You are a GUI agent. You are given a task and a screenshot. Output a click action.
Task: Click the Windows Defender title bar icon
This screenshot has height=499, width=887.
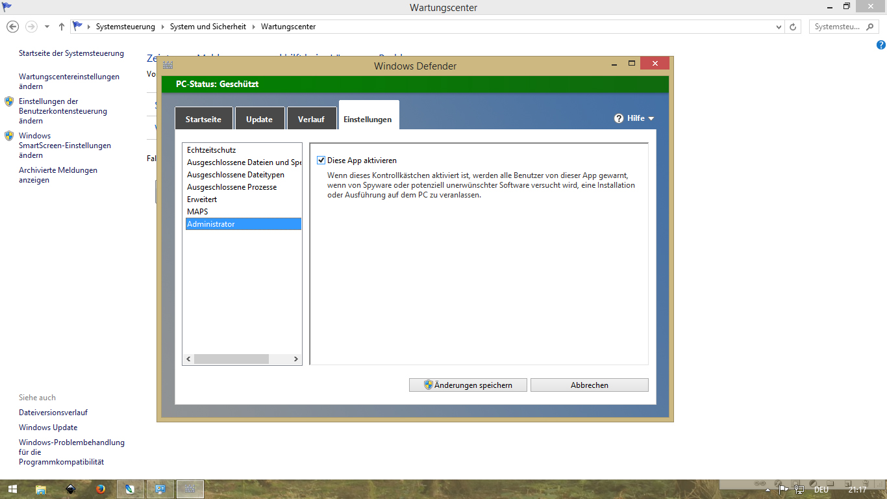[x=168, y=65]
